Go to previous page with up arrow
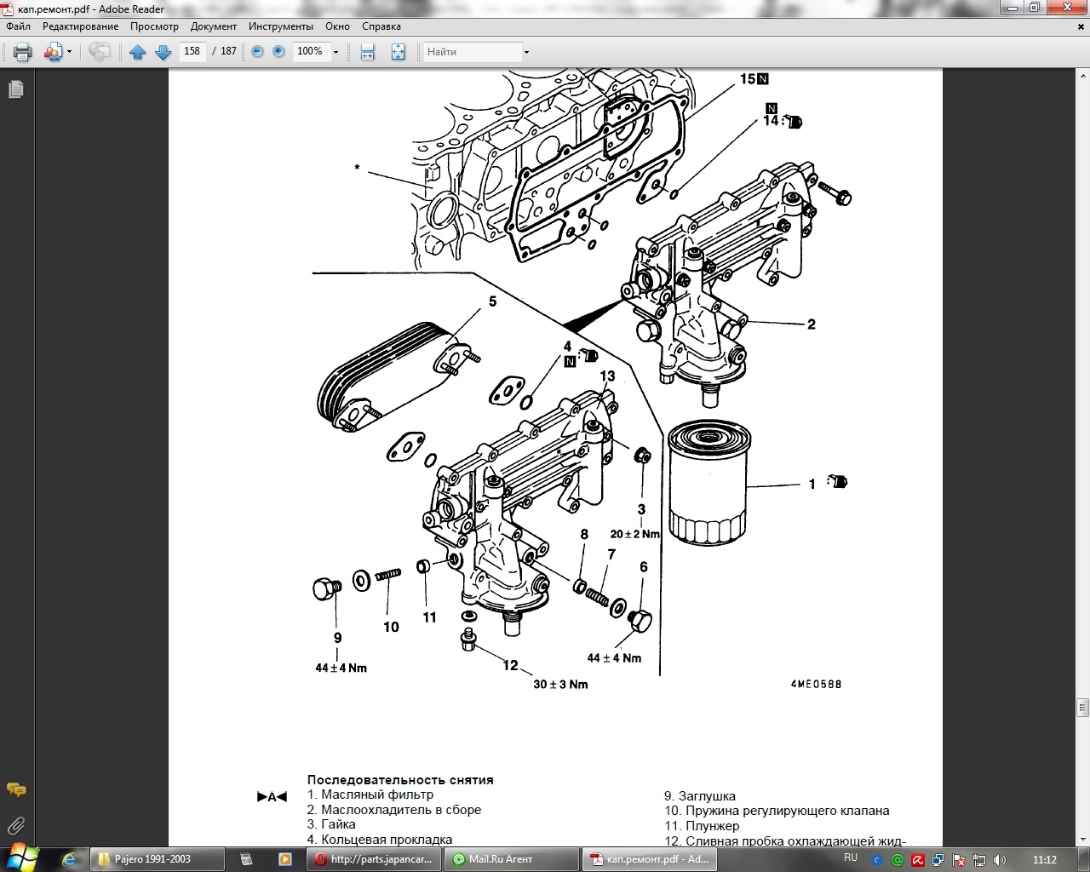 click(137, 52)
